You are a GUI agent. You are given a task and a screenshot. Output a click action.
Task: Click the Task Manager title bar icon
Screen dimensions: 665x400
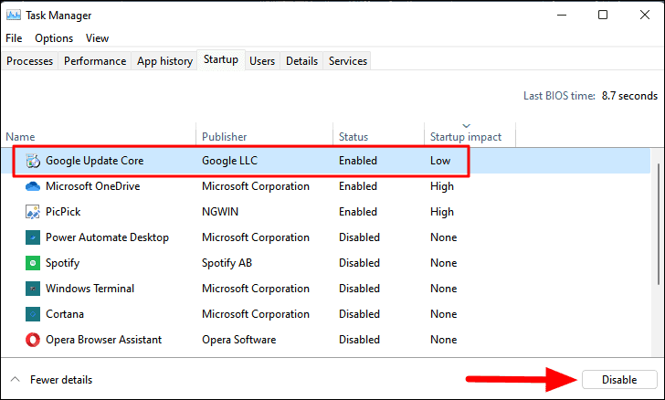tap(14, 16)
